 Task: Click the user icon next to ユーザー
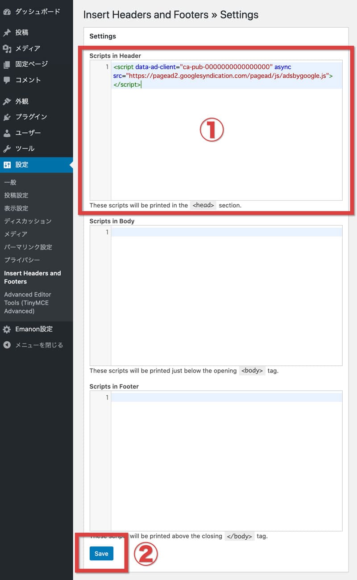7,133
